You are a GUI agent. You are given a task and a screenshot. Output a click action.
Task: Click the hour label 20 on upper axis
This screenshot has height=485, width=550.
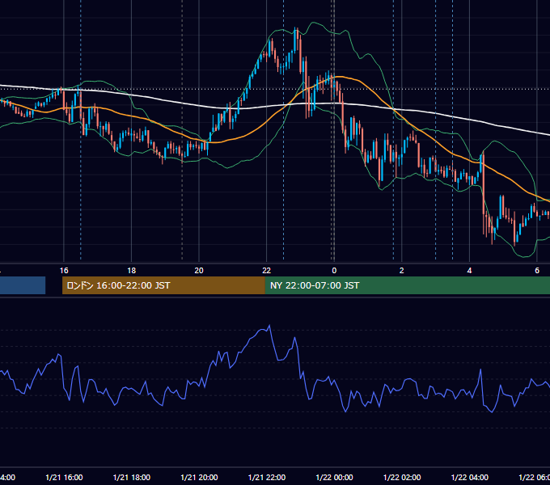pyautogui.click(x=199, y=271)
